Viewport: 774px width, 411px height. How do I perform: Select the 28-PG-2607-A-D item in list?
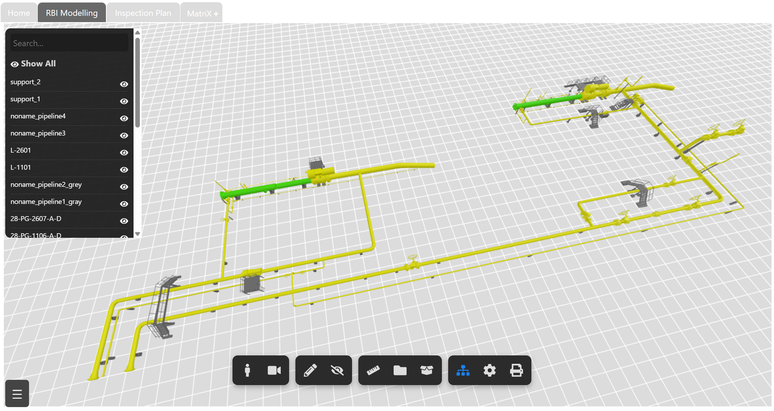point(36,219)
